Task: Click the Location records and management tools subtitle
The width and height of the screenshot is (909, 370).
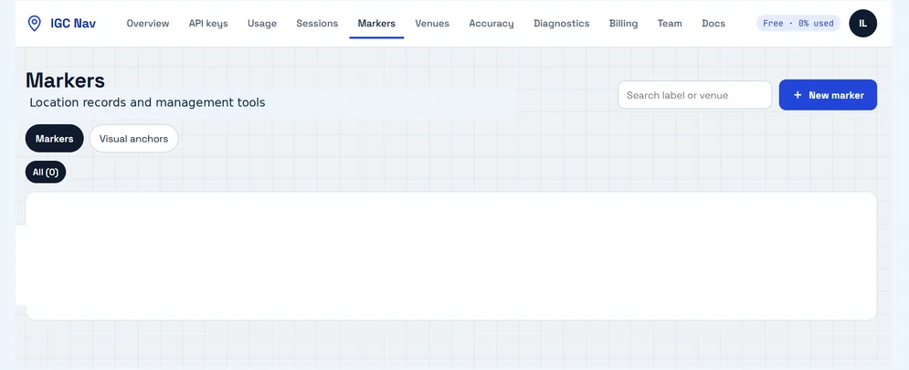Action: (147, 102)
